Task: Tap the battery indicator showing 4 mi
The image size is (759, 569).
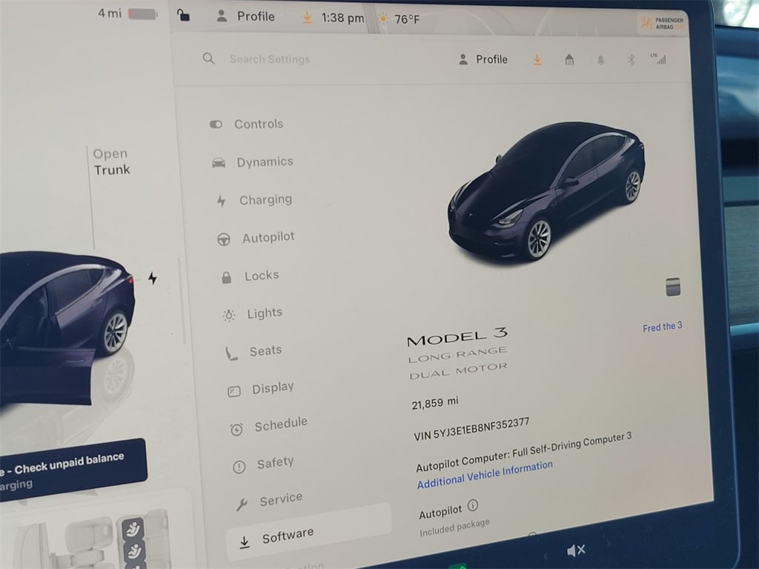Action: pos(127,13)
